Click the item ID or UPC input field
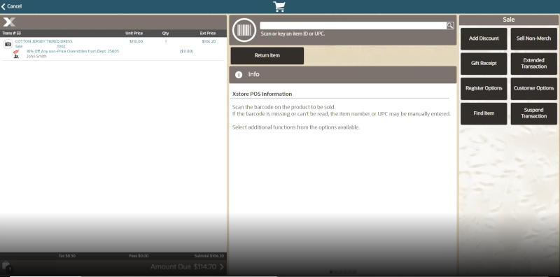The image size is (560, 277). point(353,26)
